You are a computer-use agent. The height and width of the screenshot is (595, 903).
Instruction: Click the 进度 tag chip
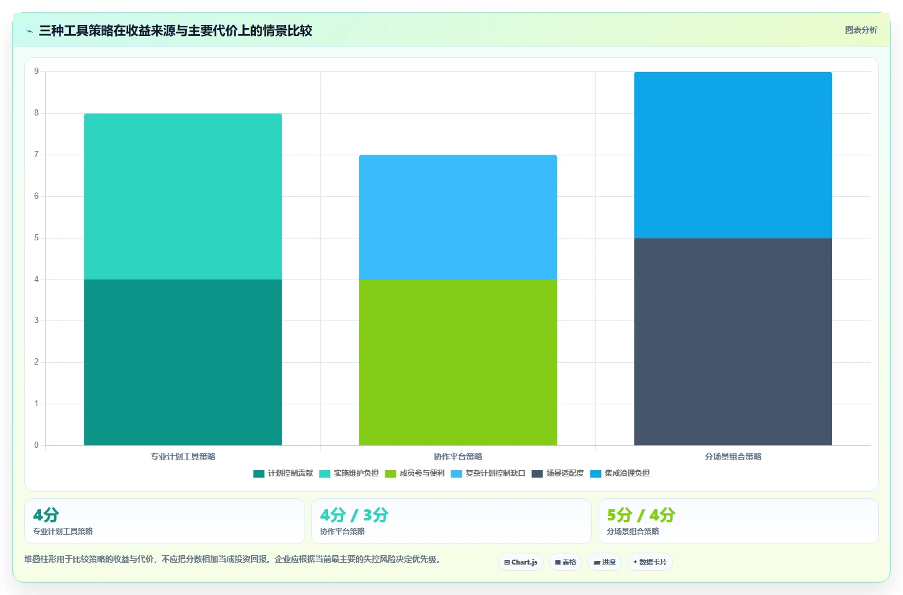pyautogui.click(x=605, y=562)
